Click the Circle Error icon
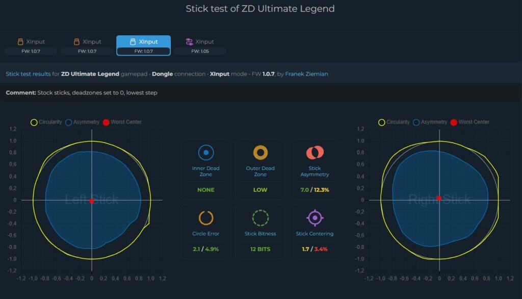This screenshot has width=522, height=299. [x=206, y=218]
